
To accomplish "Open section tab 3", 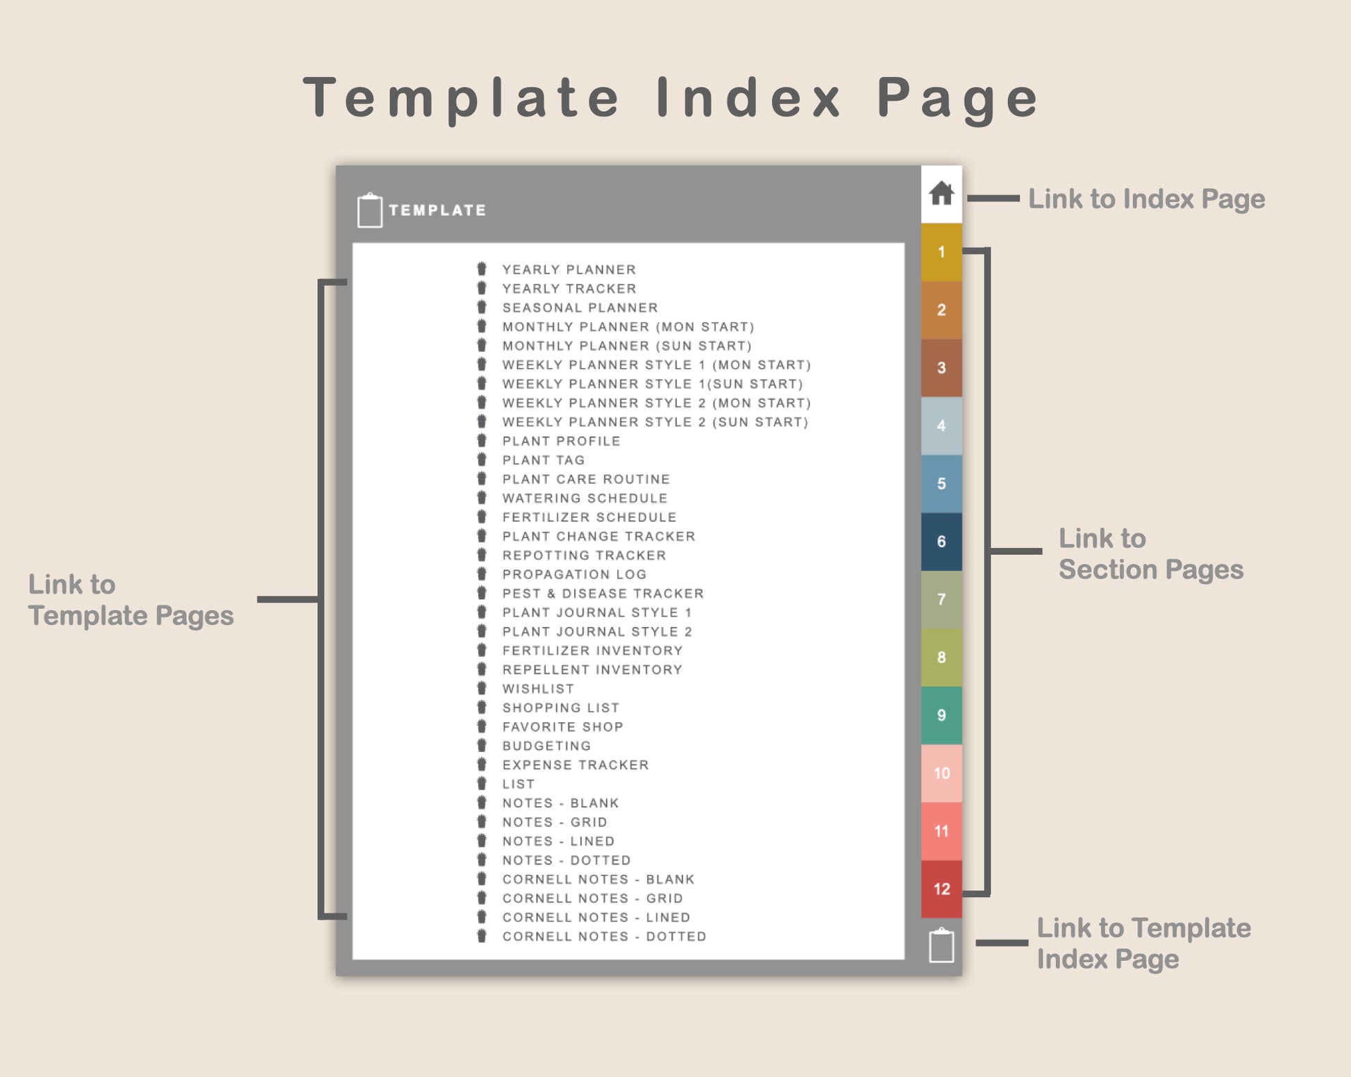I will (x=941, y=368).
